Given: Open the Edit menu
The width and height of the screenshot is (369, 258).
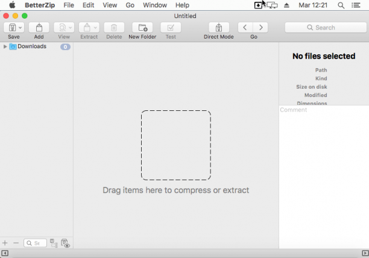Looking at the screenshot, I should point(88,5).
